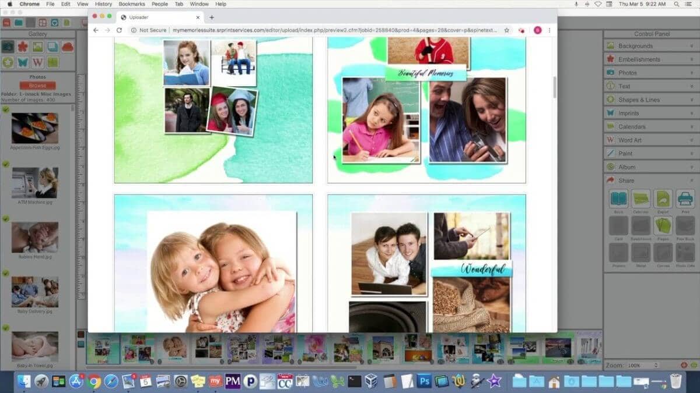Screen dimensions: 700x393
Task: Click the Print icon in Share panel
Action: click(x=685, y=199)
